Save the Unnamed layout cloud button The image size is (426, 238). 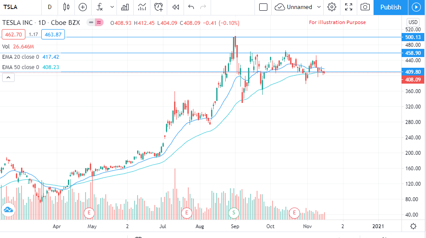tap(294, 7)
